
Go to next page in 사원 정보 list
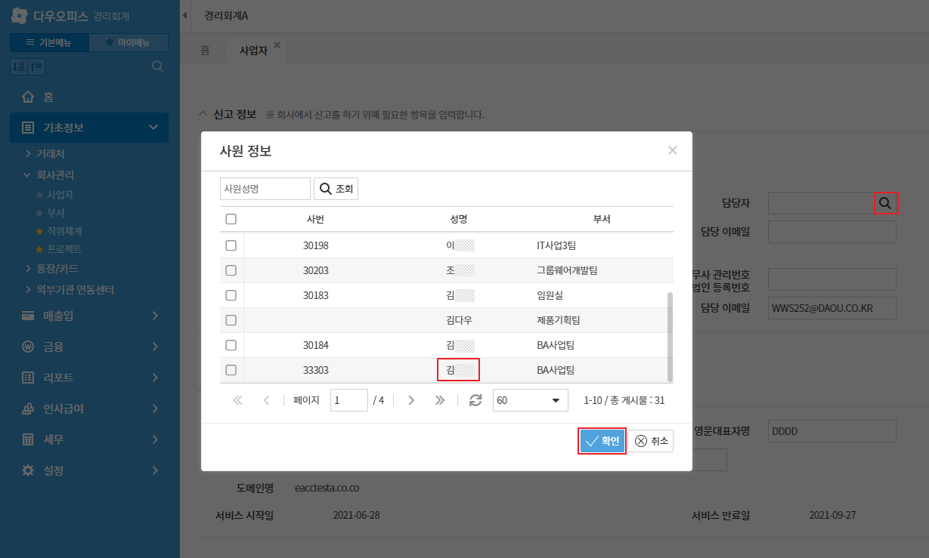click(x=411, y=400)
